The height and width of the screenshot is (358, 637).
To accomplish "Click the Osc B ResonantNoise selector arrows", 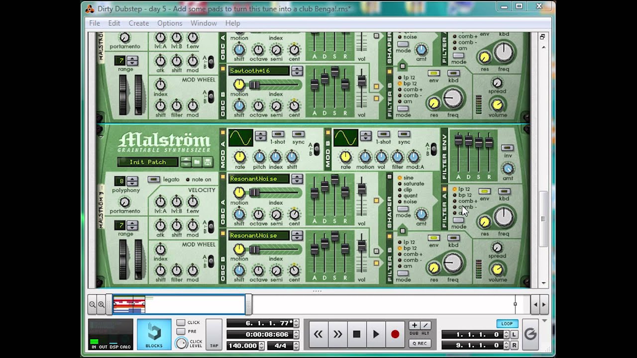I will [x=297, y=236].
